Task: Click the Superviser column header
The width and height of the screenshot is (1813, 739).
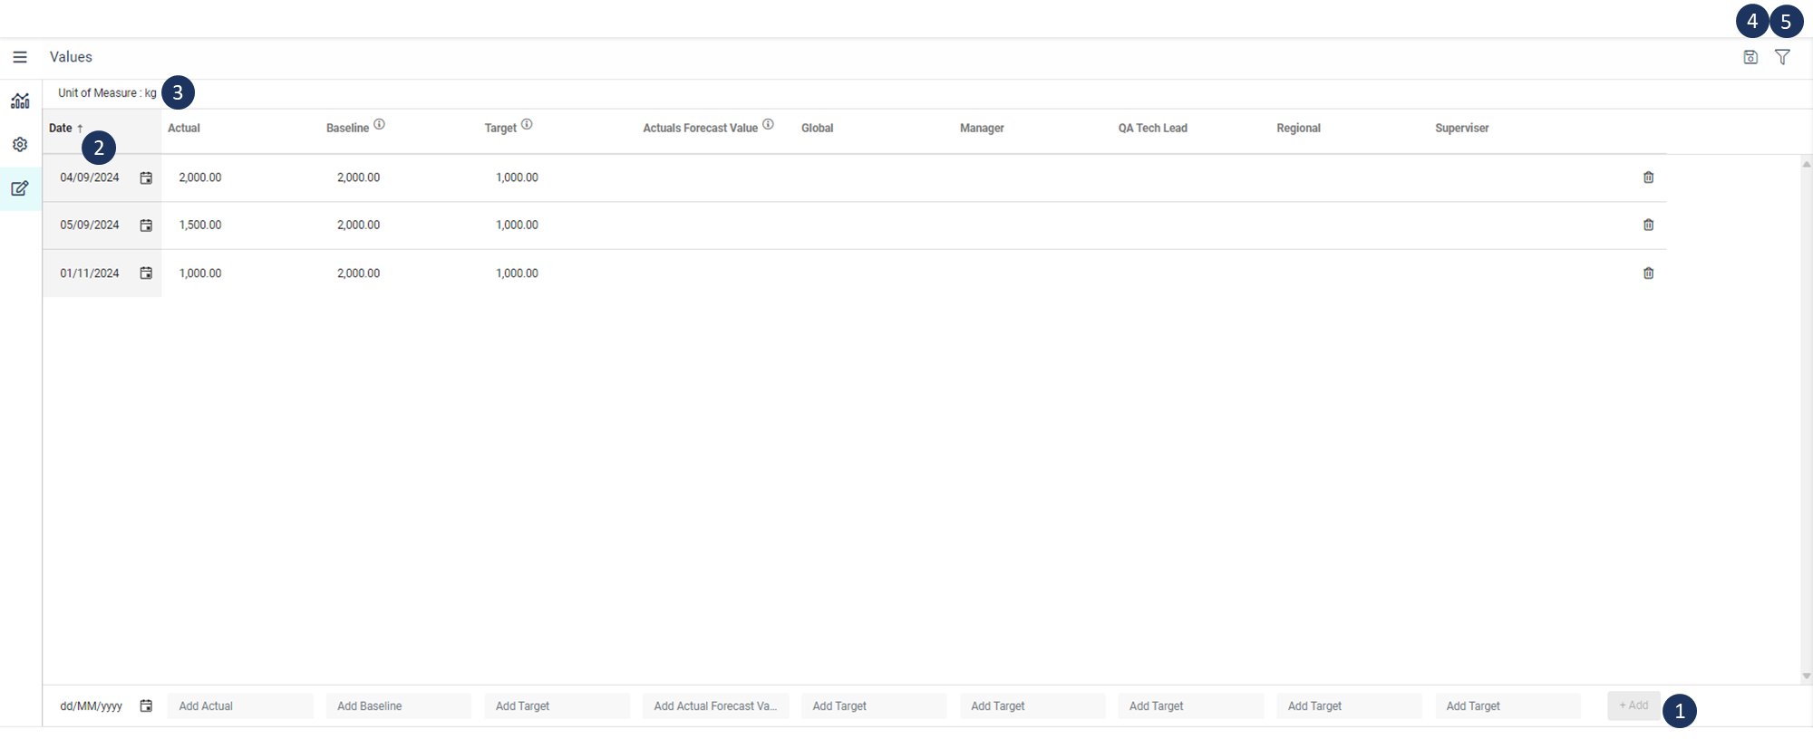Action: pos(1461,128)
